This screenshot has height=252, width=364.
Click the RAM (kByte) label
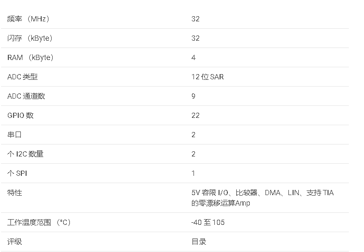click(30, 57)
